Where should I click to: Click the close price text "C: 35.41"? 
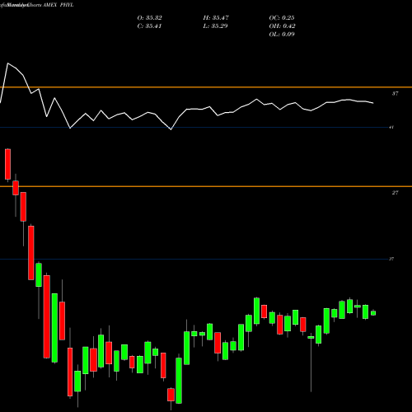[149, 26]
